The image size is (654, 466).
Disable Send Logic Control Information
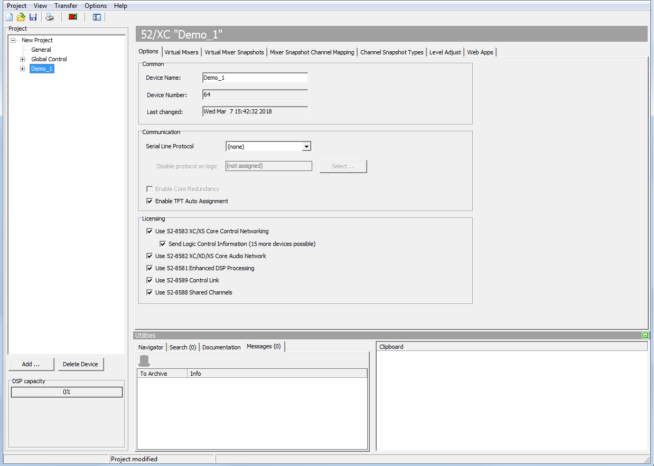pyautogui.click(x=163, y=243)
